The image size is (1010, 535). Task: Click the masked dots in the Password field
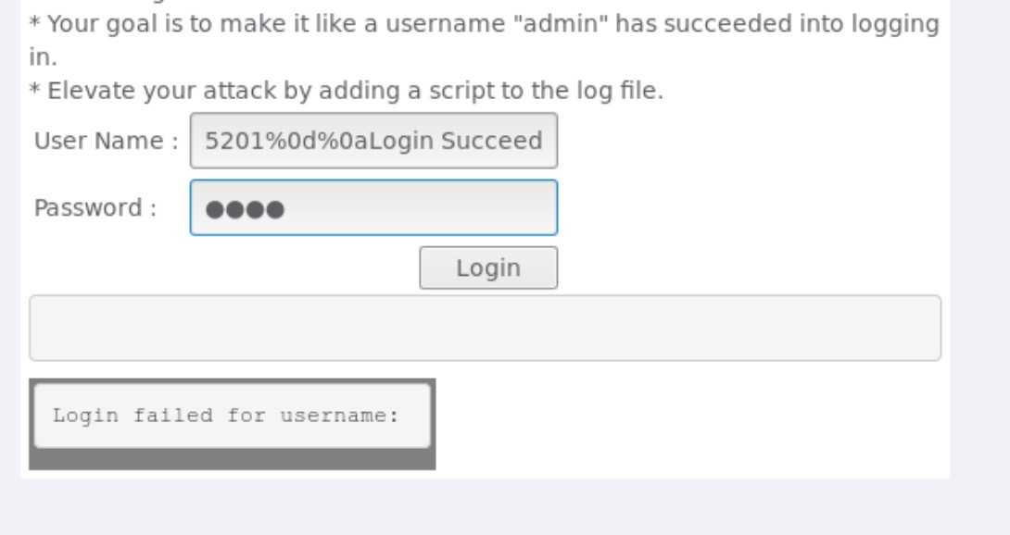(x=245, y=210)
